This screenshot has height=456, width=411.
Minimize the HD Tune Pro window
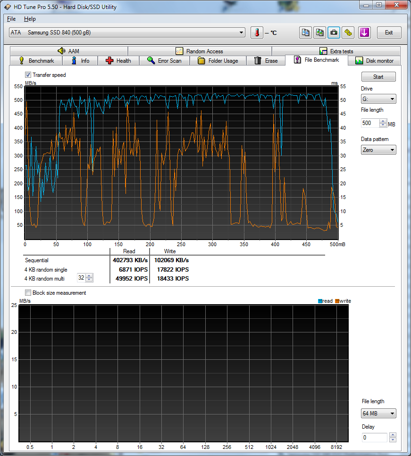[x=366, y=5]
